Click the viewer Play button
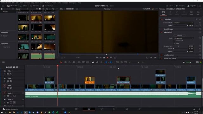 (x=107, y=58)
